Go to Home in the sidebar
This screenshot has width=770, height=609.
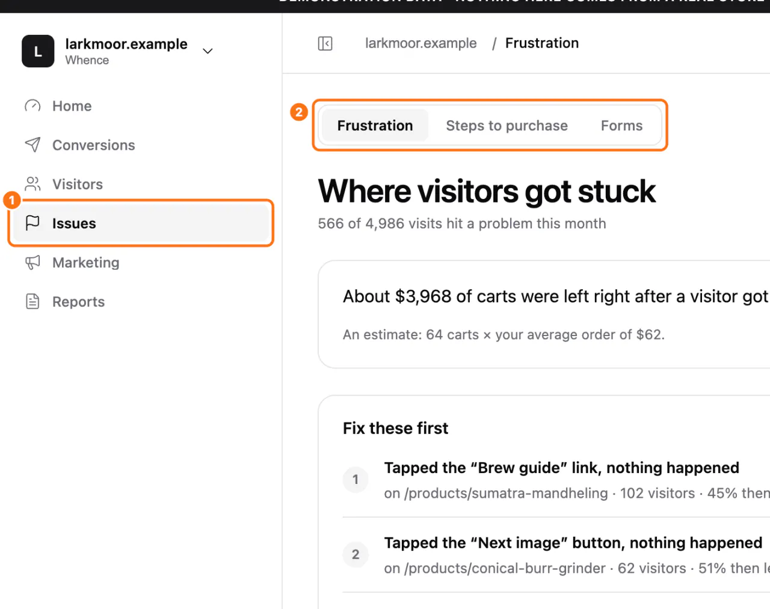[141, 106]
